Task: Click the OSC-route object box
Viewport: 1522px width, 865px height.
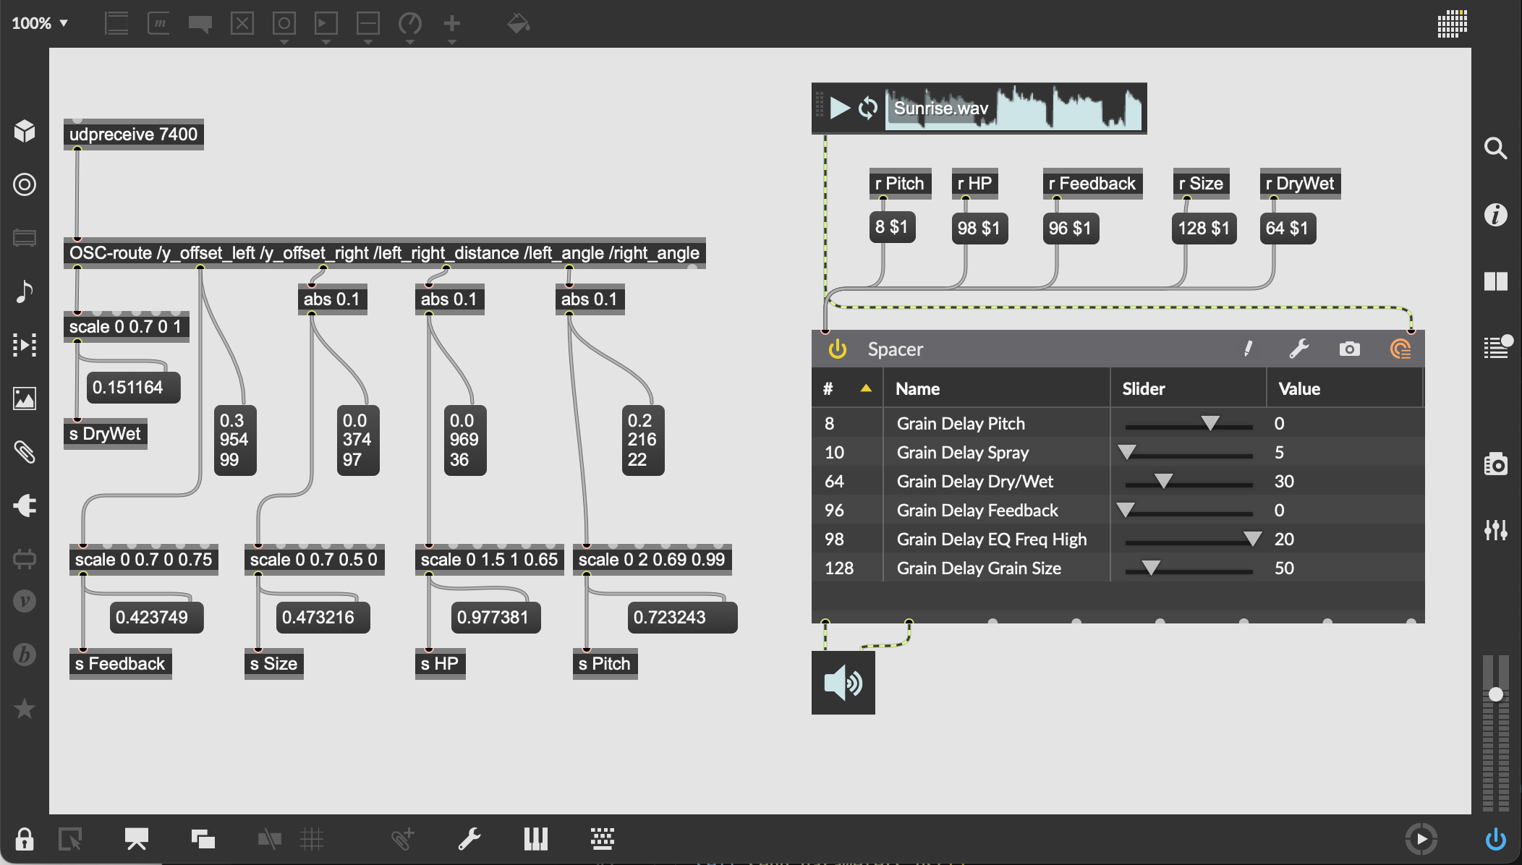Action: (385, 253)
